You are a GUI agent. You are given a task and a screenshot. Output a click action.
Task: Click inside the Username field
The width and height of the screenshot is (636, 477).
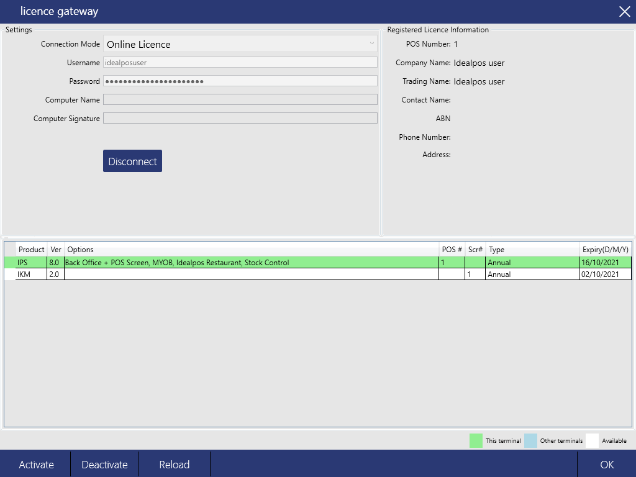tap(240, 62)
